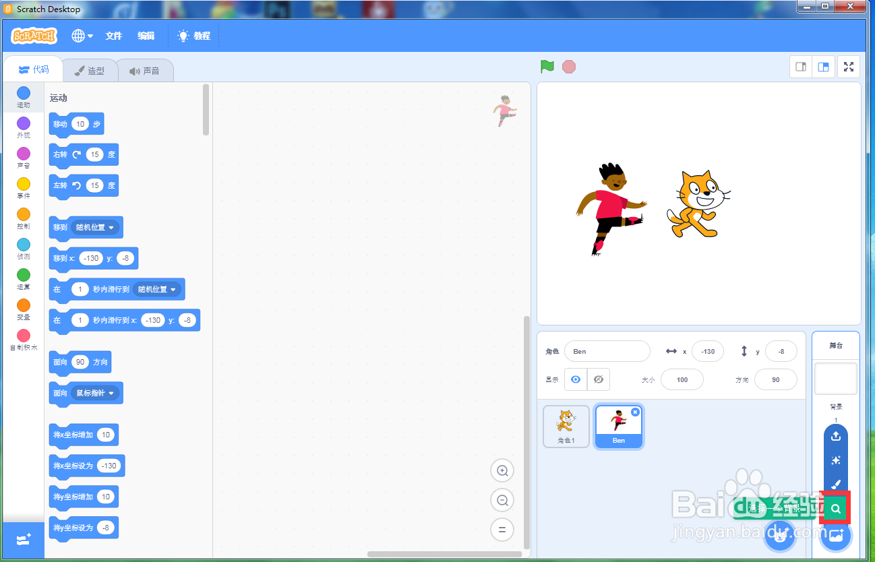Open the 文件 menu

click(114, 36)
